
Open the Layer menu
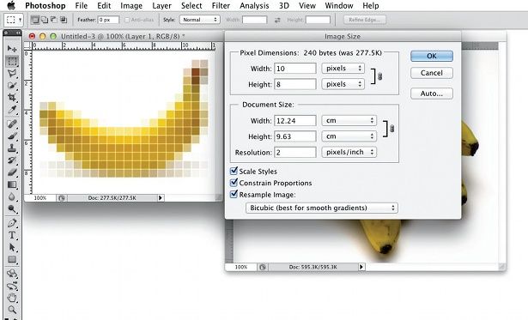161,6
